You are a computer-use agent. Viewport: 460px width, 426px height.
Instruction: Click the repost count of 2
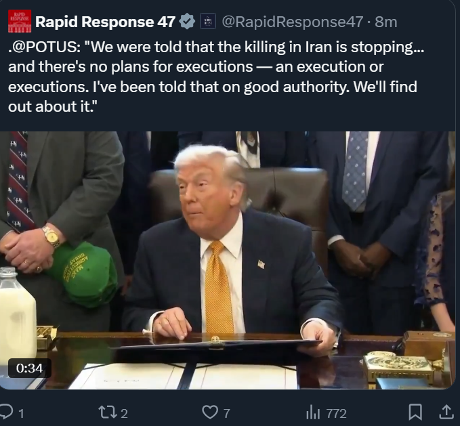[x=124, y=413]
